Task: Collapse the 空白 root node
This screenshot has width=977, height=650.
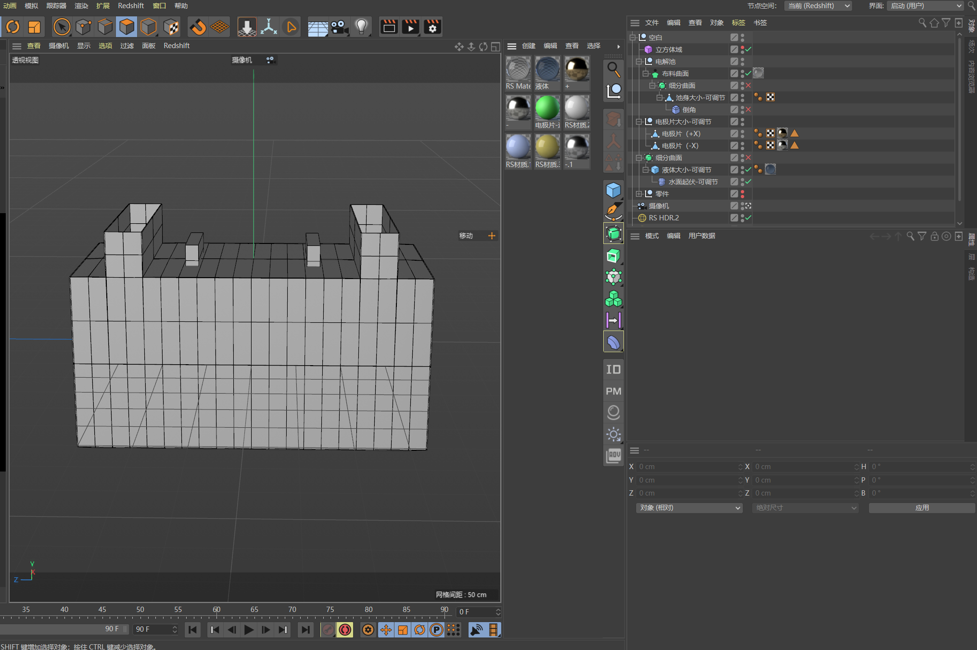Action: pyautogui.click(x=633, y=37)
